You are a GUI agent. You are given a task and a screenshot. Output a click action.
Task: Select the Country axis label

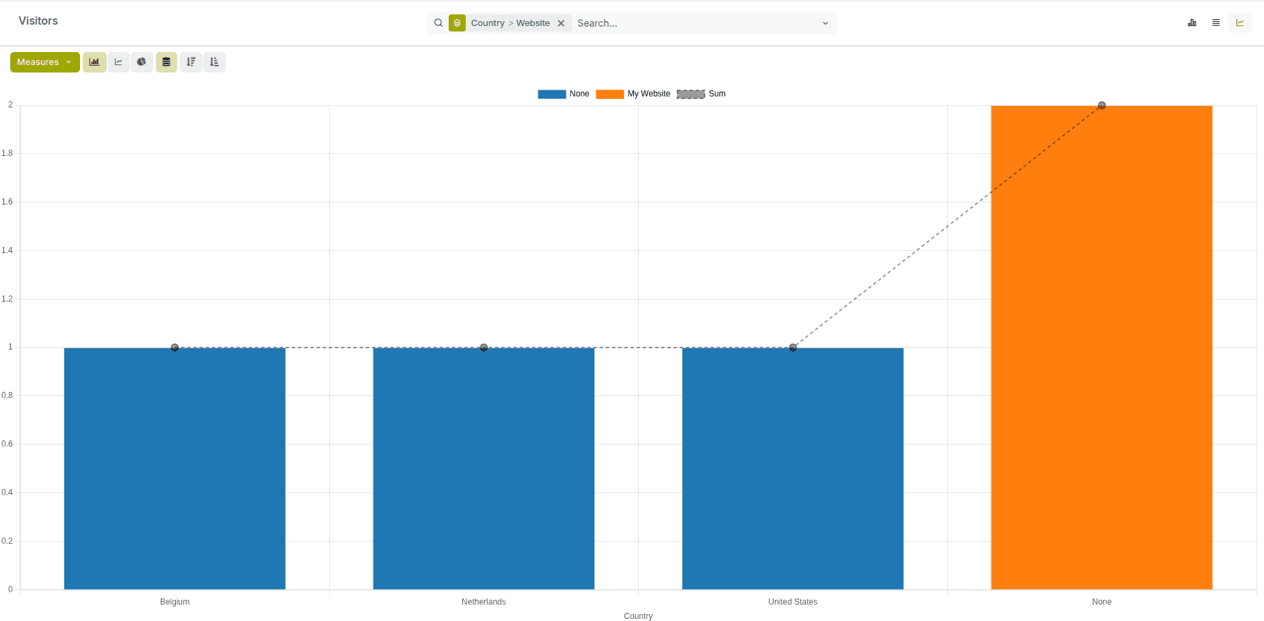[637, 616]
